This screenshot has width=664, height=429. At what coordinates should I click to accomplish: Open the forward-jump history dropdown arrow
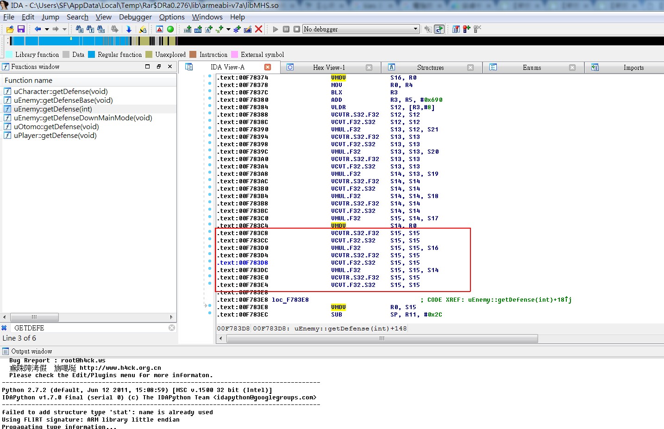coord(64,29)
